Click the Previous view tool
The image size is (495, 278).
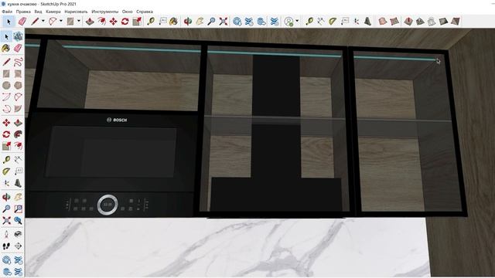coord(18,220)
